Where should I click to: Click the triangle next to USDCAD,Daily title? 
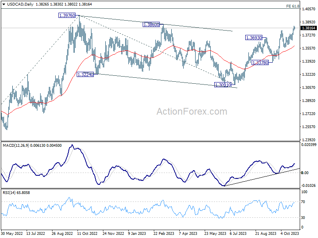click(4, 4)
